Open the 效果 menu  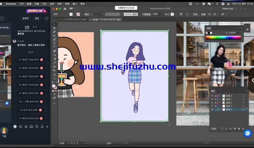pos(59,4)
